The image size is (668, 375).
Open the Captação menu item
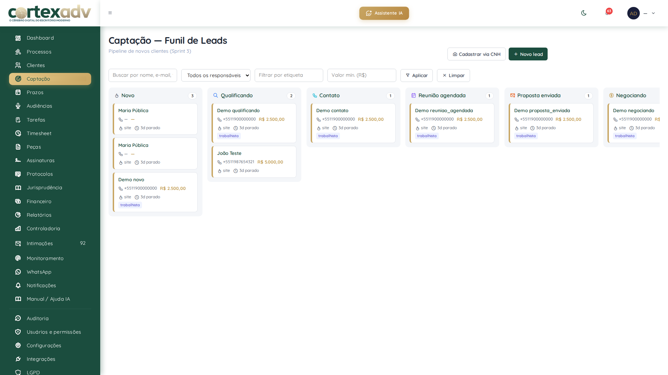pos(50,79)
